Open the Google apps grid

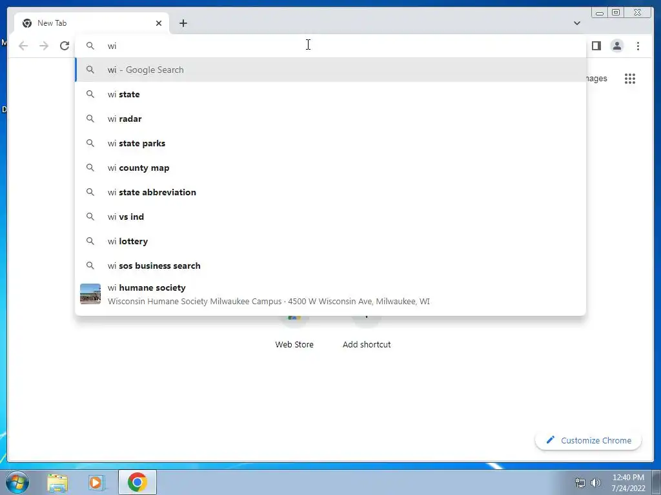point(630,78)
